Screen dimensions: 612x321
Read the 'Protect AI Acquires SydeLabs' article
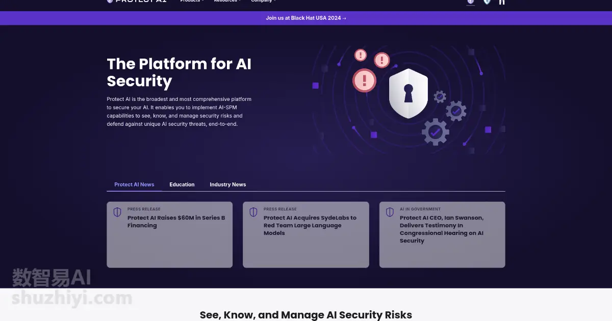pos(310,225)
